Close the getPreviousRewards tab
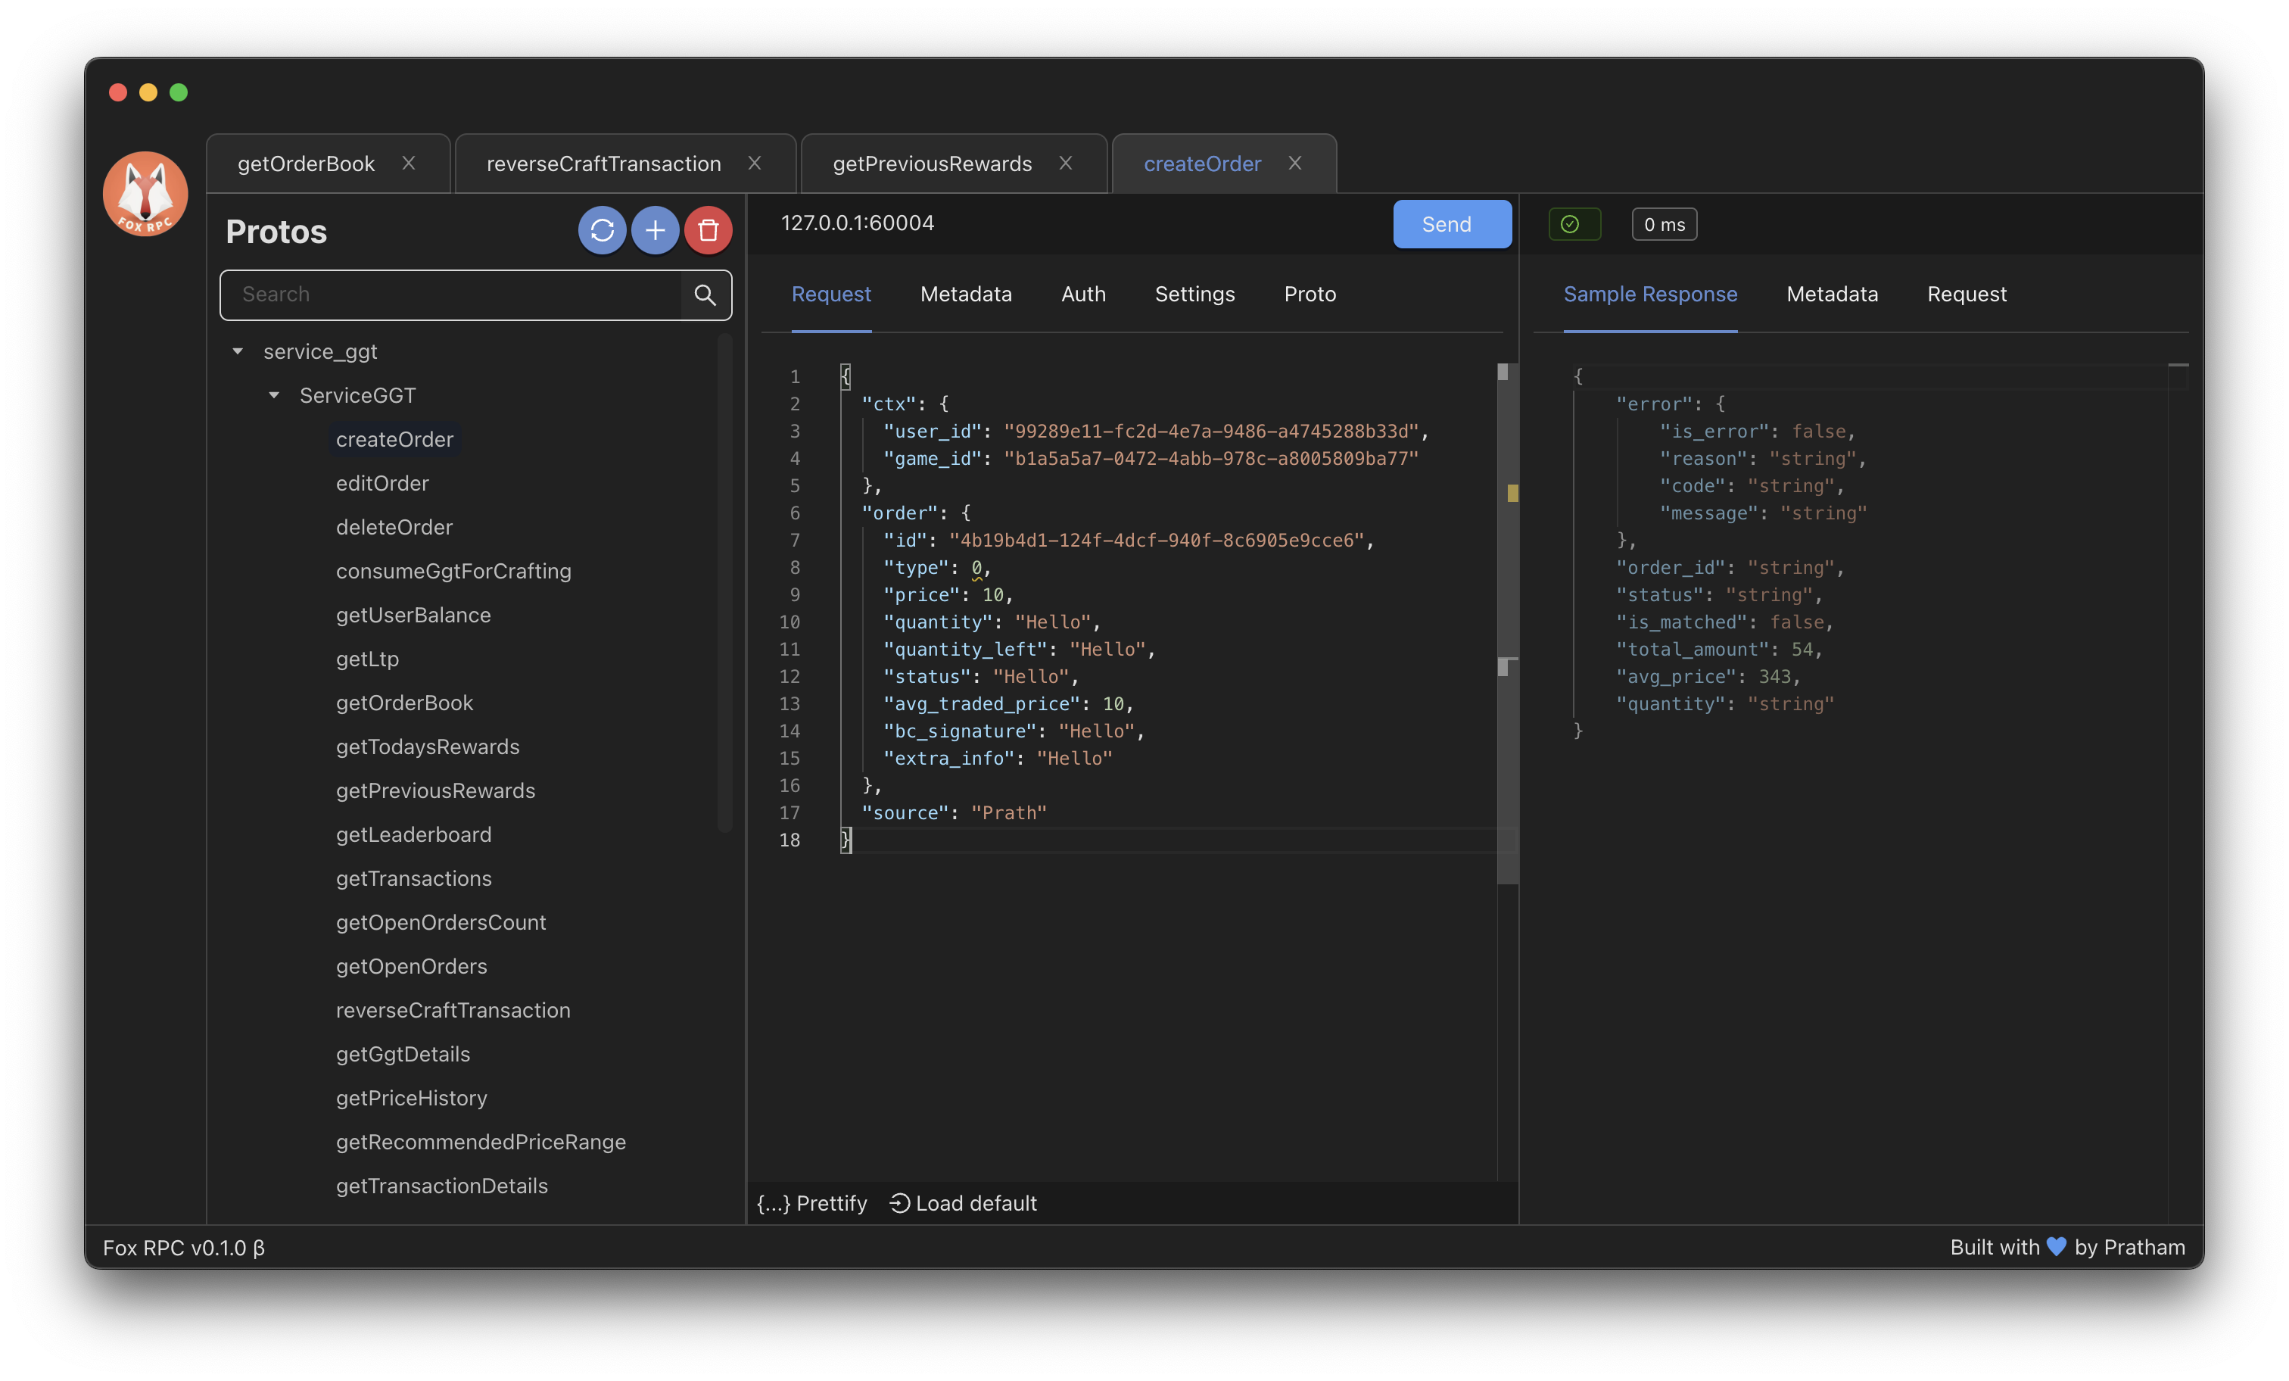This screenshot has height=1381, width=2289. point(1066,163)
